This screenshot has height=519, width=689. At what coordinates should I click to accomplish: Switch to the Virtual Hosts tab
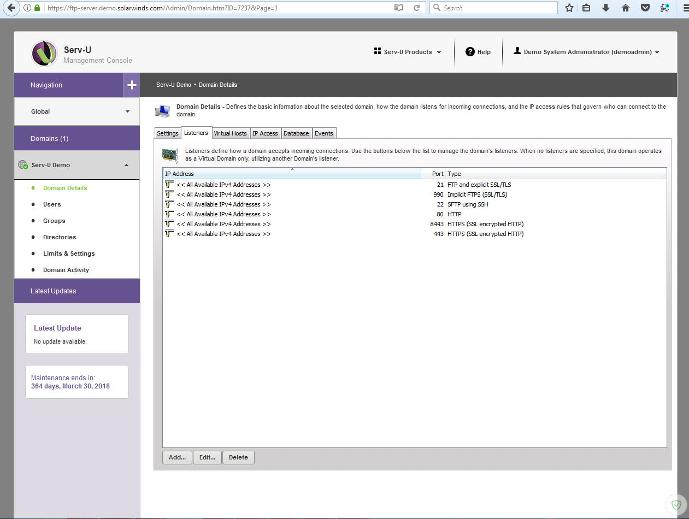(230, 133)
